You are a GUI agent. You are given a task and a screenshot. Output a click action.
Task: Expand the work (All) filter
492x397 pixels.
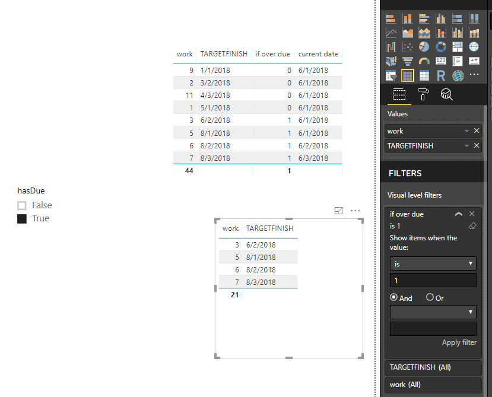pos(433,385)
